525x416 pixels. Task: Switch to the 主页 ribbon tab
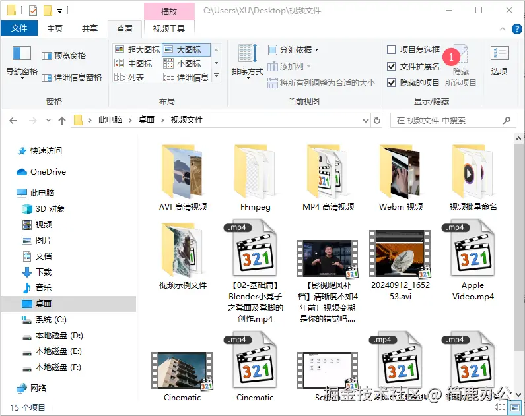(55, 29)
